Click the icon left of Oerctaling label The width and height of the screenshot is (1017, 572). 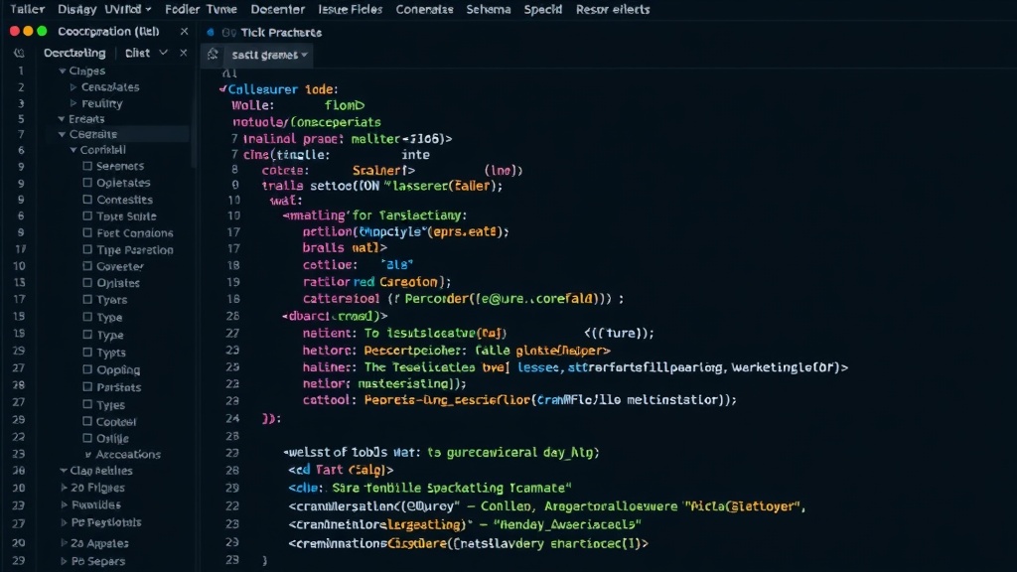coord(20,54)
